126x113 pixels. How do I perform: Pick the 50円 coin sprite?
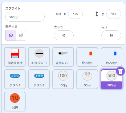[x=87, y=79]
